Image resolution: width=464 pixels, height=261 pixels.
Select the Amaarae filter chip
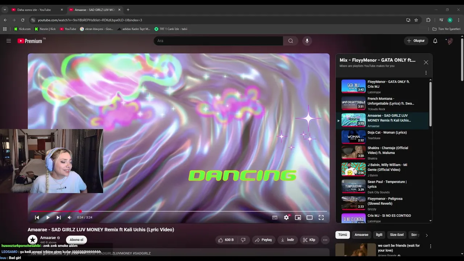tap(361, 235)
